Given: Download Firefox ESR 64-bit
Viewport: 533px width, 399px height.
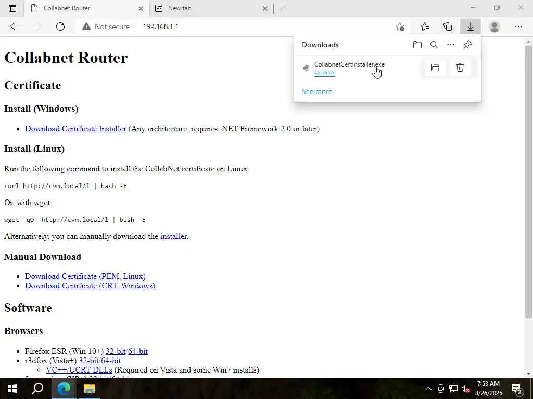Looking at the screenshot, I should (x=138, y=351).
